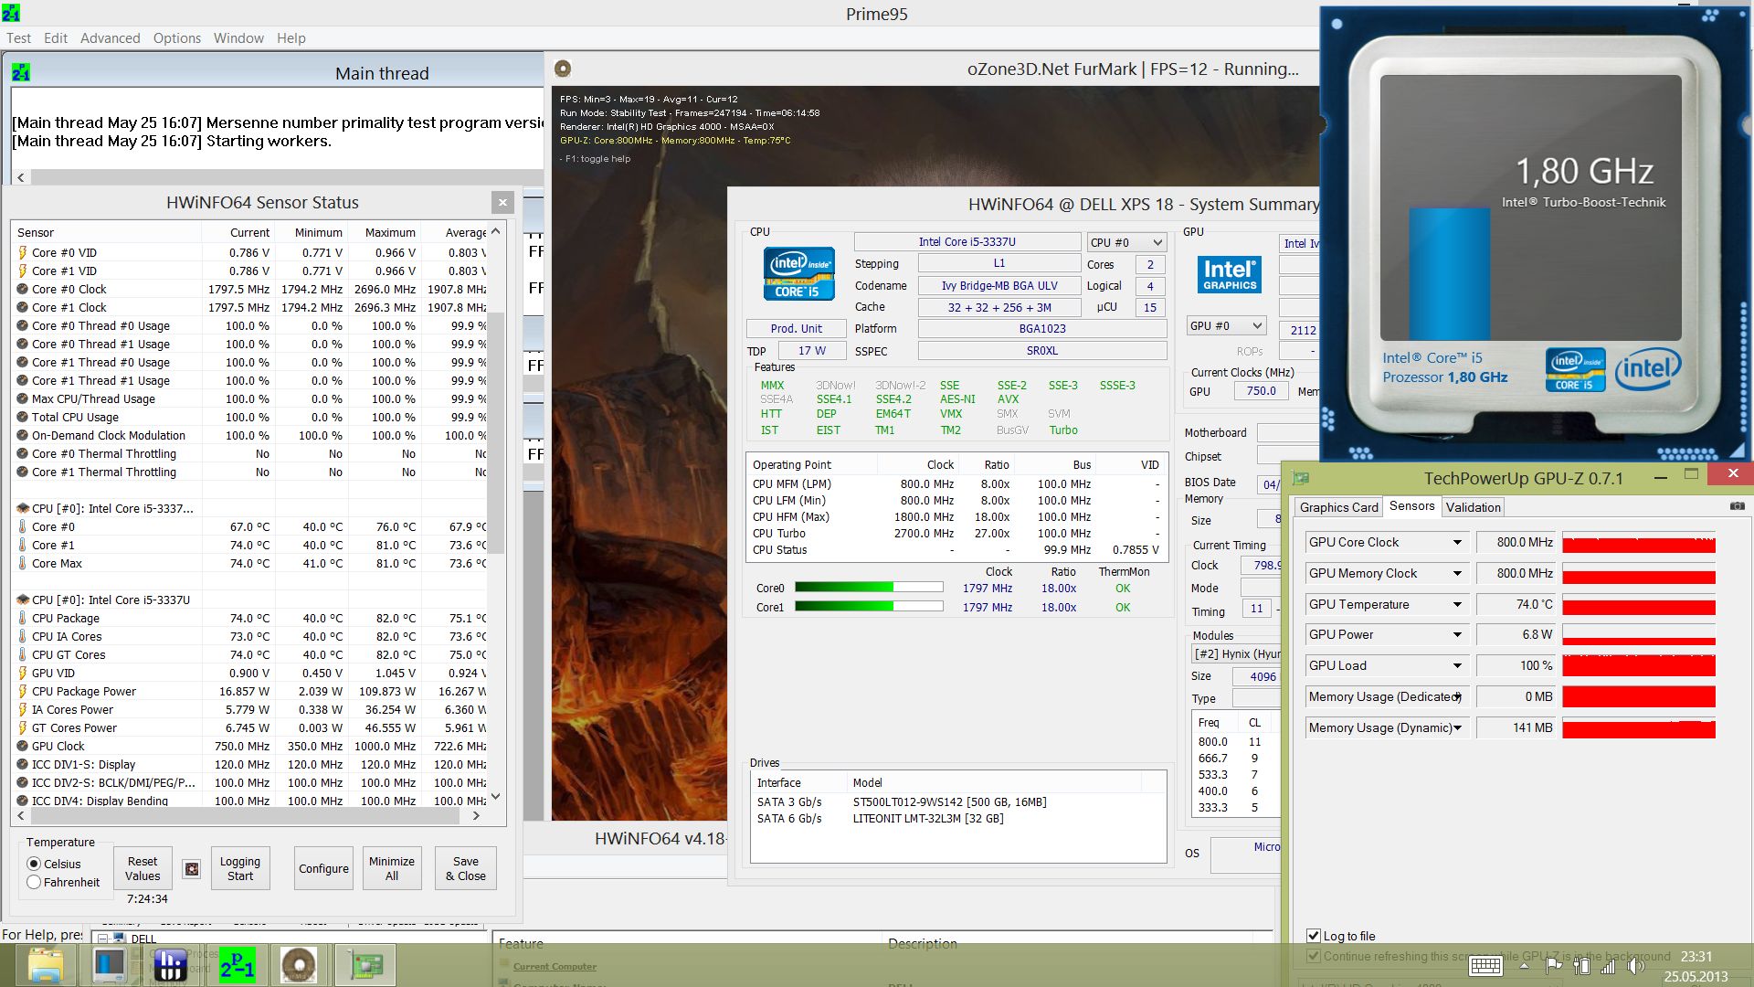Click the Core i5 badge in Turbo Boost gadget

1575,369
